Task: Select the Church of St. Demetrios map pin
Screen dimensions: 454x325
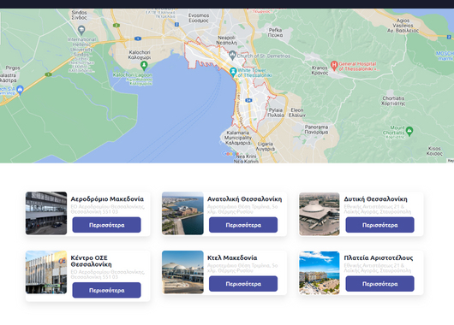Action: click(x=232, y=55)
